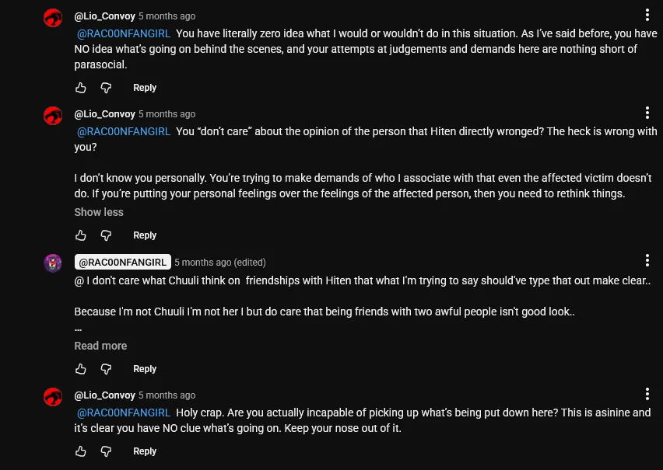The height and width of the screenshot is (470, 663).
Task: Open three-dot menu on "Holy crap" comment
Action: [x=647, y=395]
